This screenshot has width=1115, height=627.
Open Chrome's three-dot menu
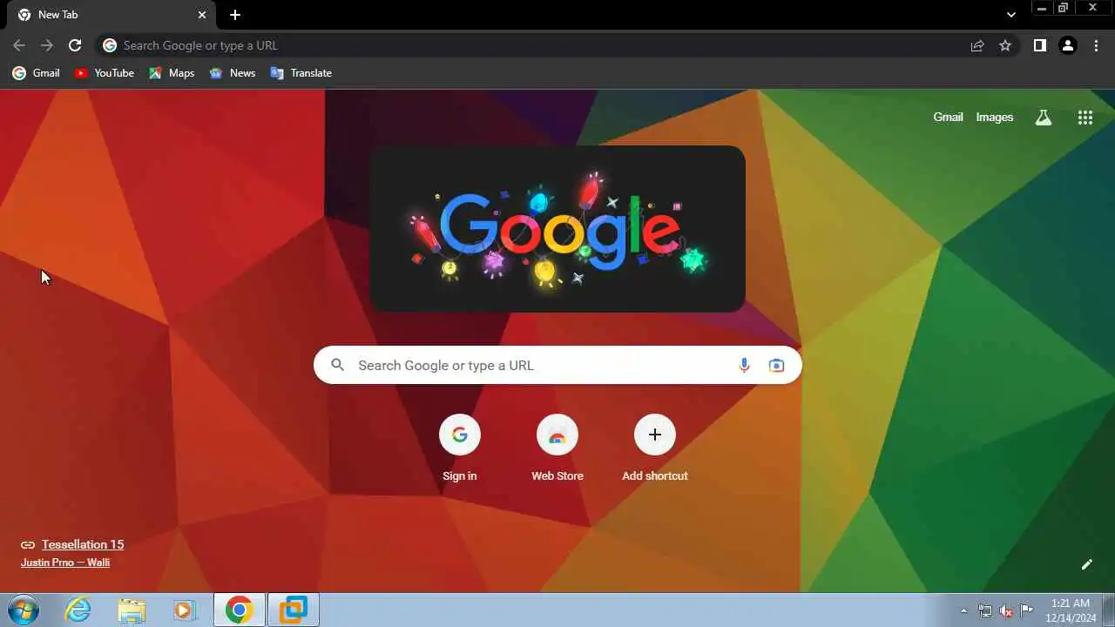click(1096, 45)
